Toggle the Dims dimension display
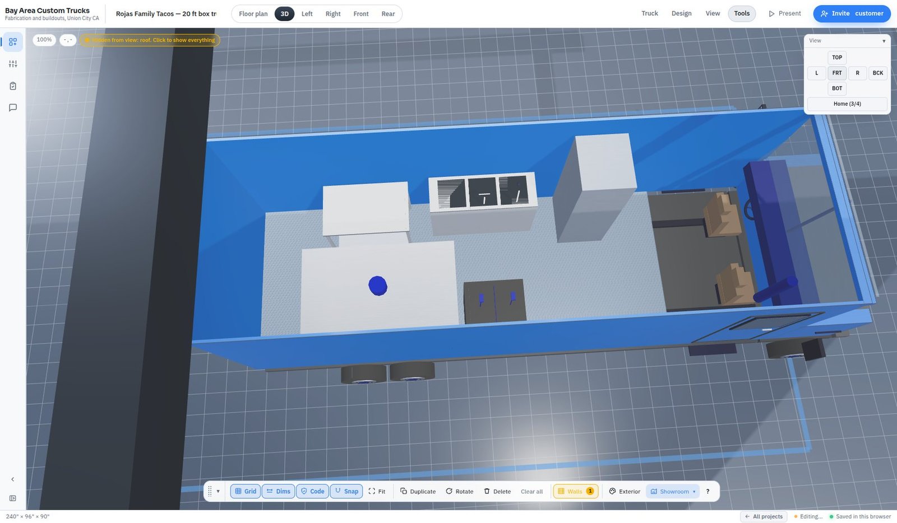This screenshot has width=897, height=523. [x=278, y=492]
